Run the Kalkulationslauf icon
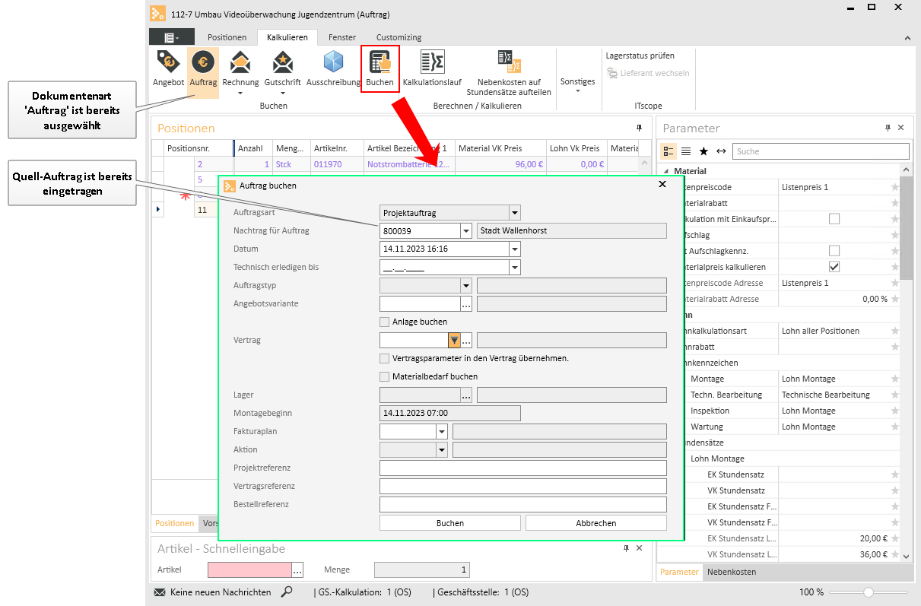This screenshot has height=606, width=921. coord(432,62)
